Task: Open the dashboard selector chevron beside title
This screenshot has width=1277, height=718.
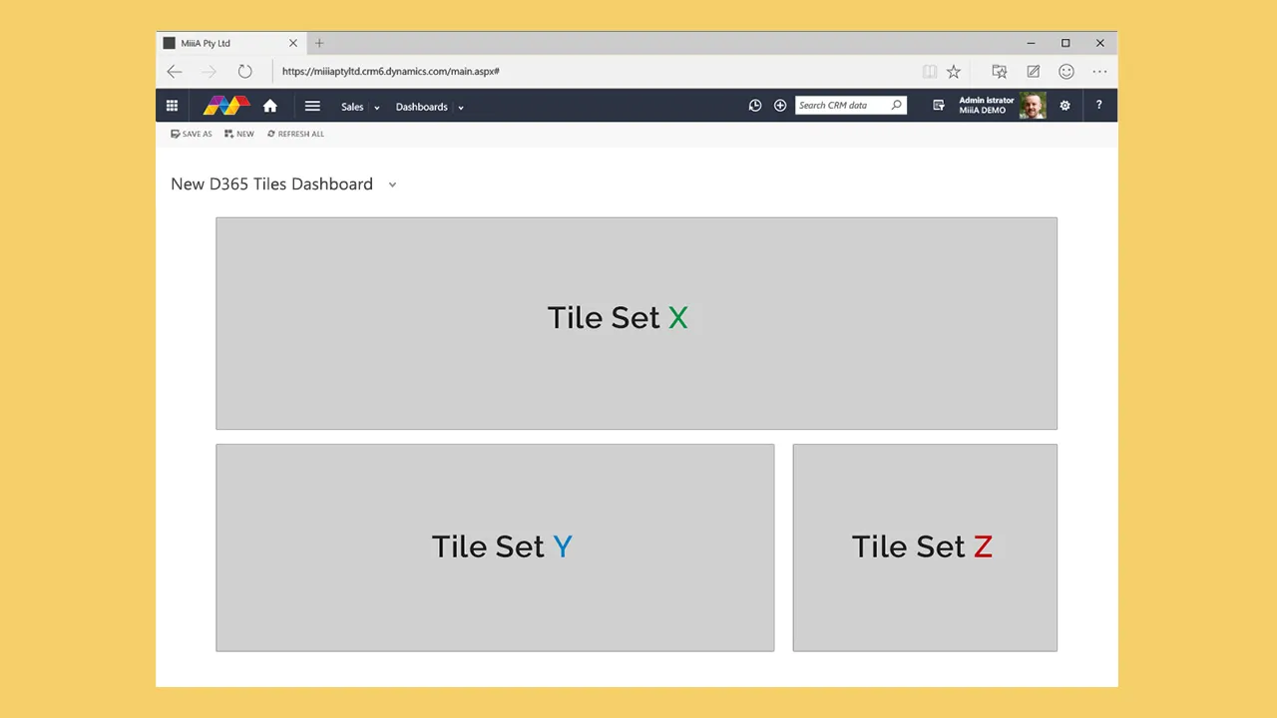Action: (x=392, y=184)
